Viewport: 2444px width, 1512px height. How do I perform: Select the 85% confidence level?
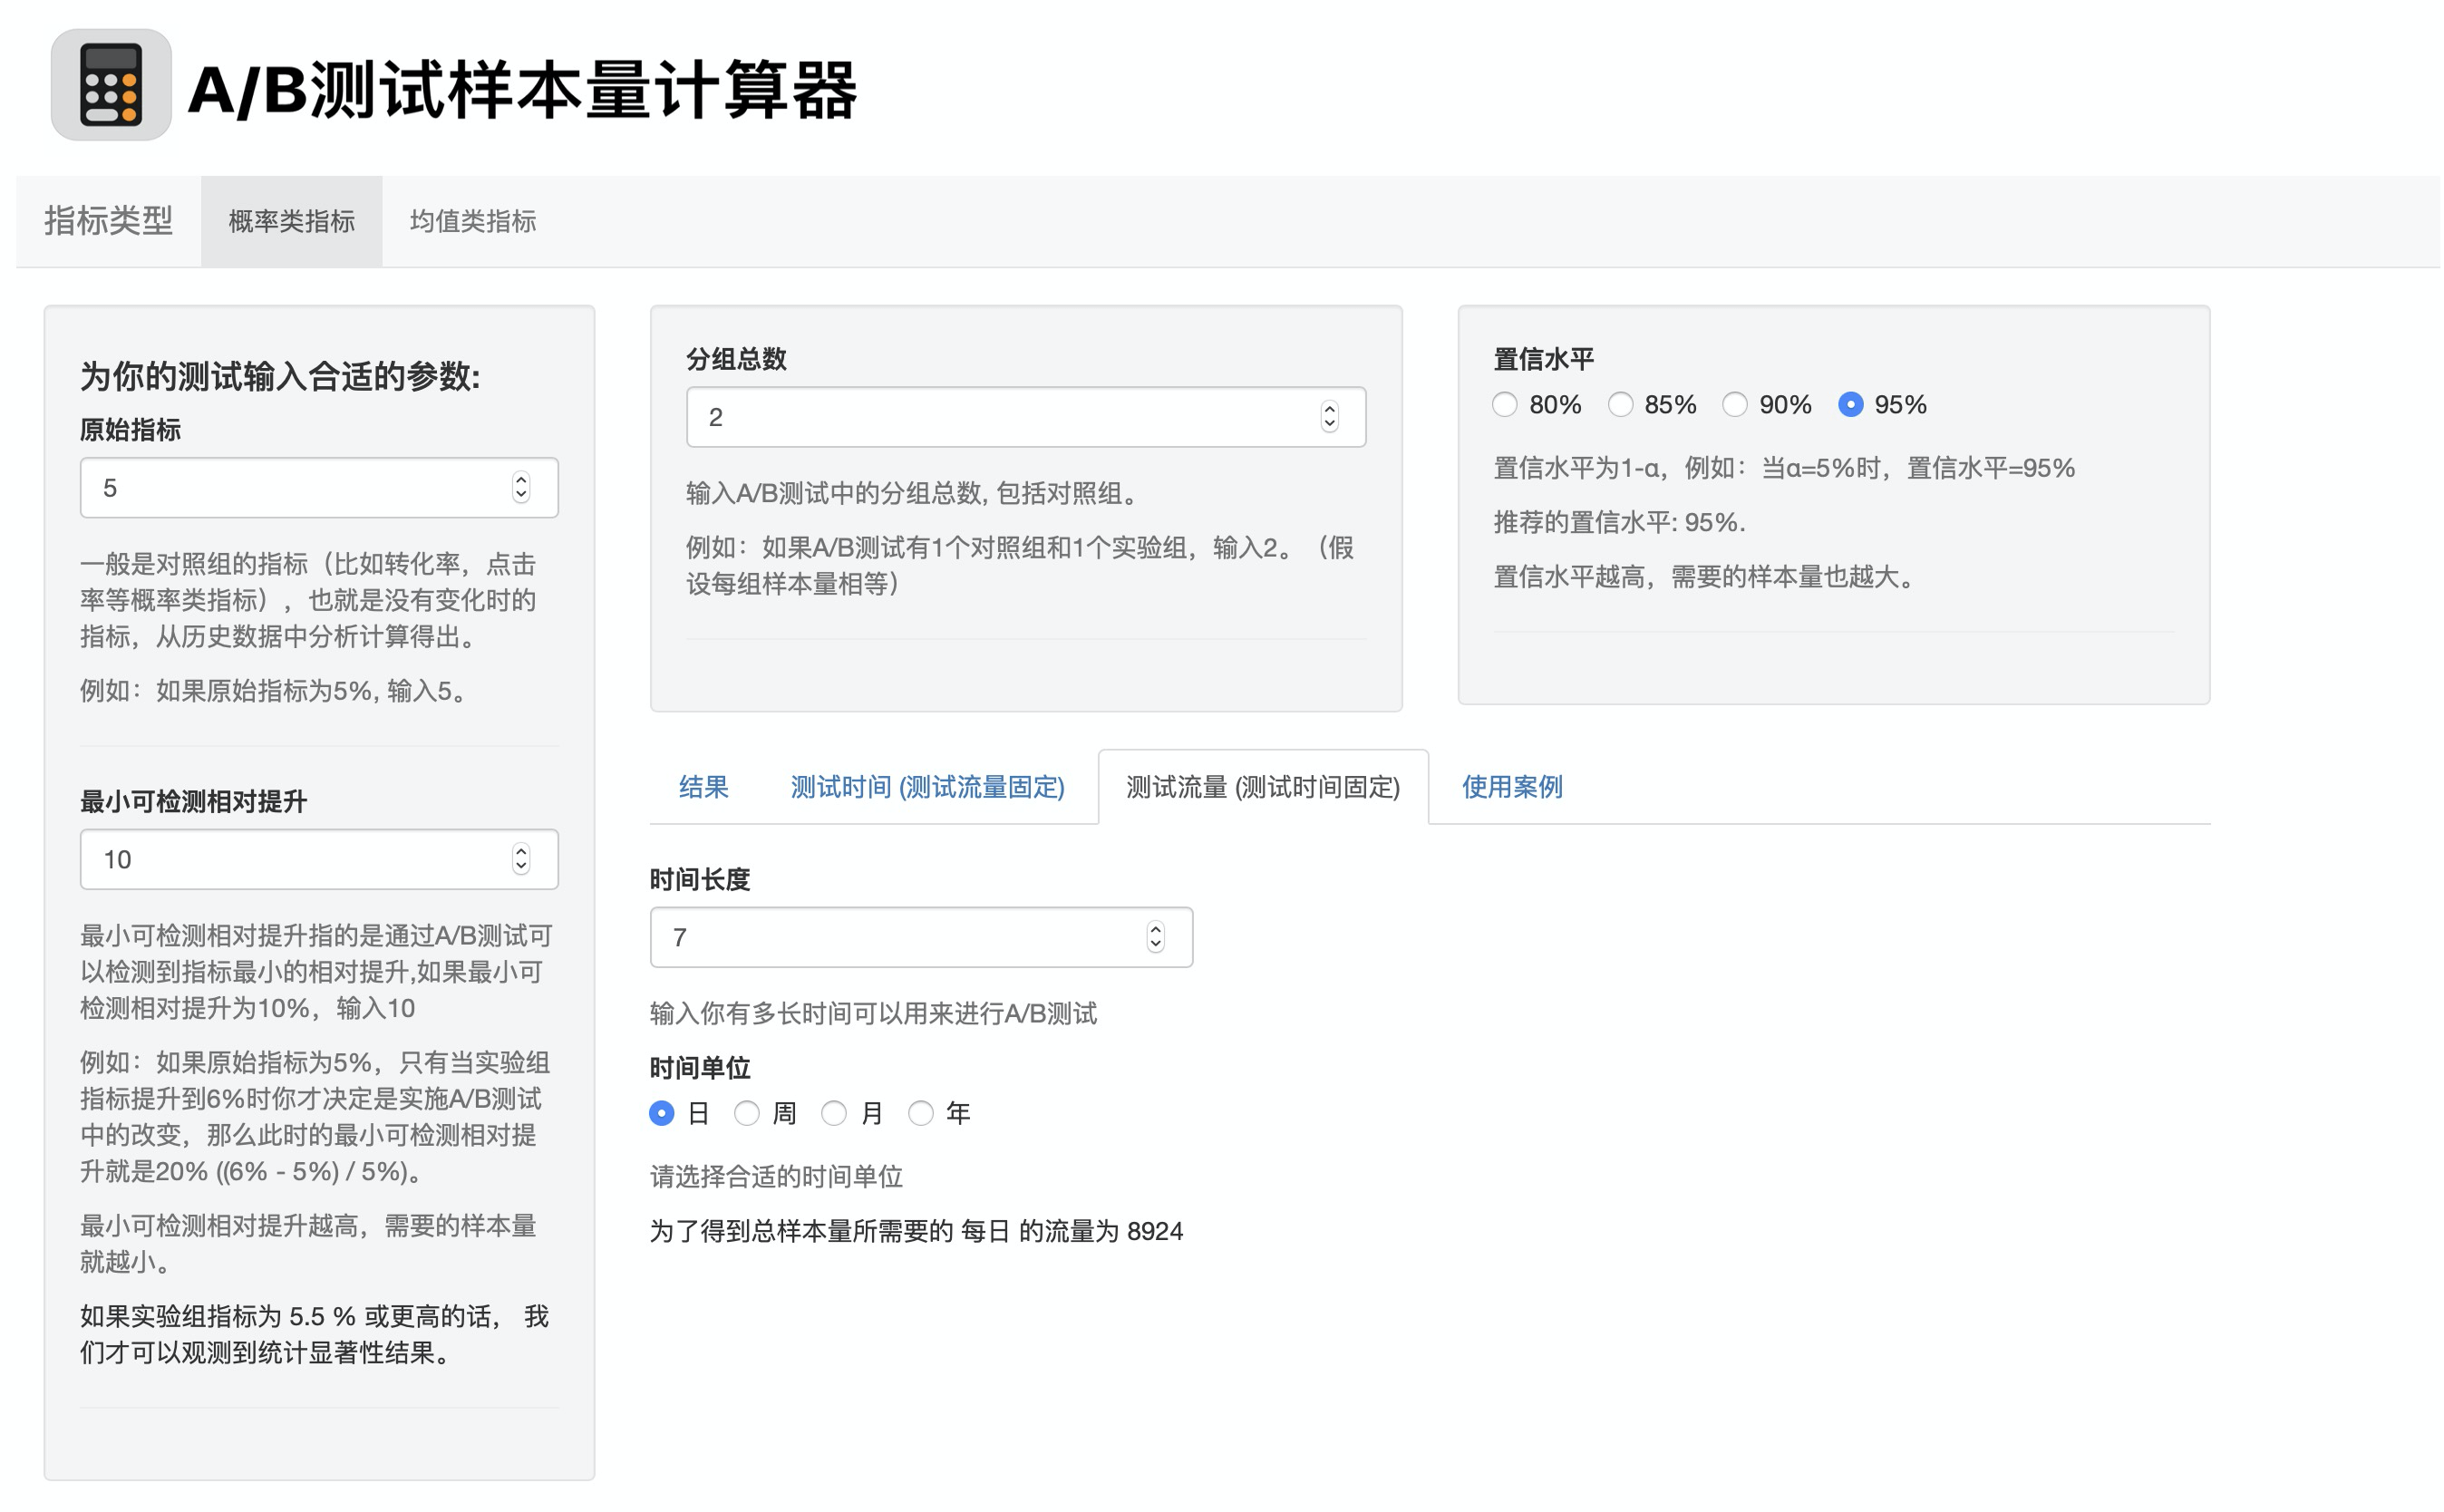[x=1619, y=404]
